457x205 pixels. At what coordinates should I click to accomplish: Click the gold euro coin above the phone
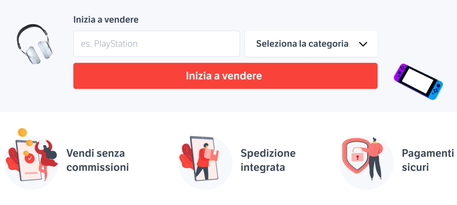22,133
